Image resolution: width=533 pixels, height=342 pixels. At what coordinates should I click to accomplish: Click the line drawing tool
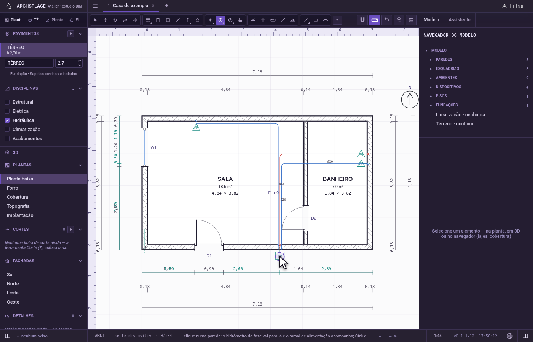pyautogui.click(x=306, y=20)
